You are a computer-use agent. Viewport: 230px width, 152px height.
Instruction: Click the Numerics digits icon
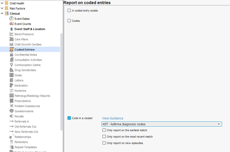pos(12,91)
